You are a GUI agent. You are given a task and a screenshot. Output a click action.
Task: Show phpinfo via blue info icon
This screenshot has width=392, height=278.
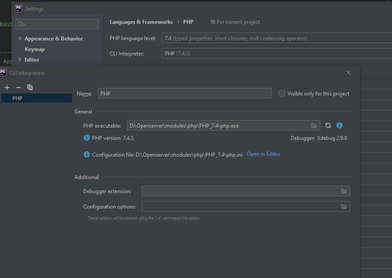tap(339, 125)
